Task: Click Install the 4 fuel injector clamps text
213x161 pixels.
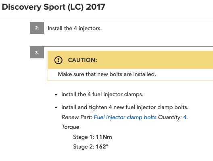Action: [102, 95]
